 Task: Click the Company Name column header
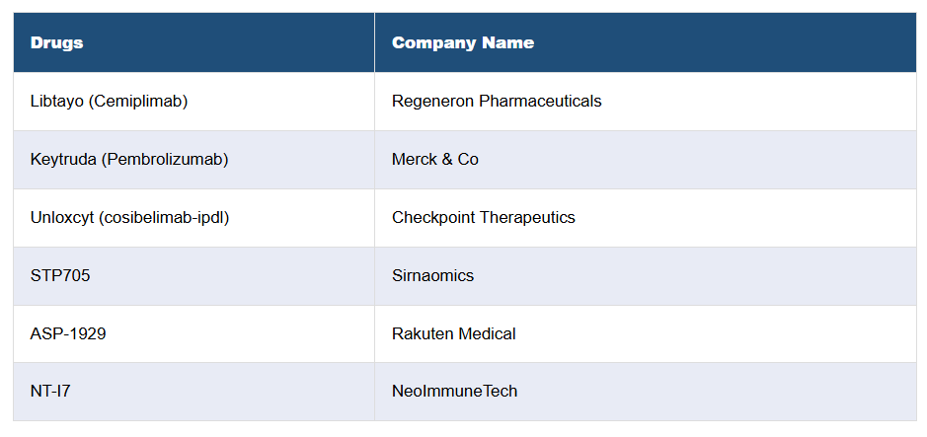coord(462,43)
